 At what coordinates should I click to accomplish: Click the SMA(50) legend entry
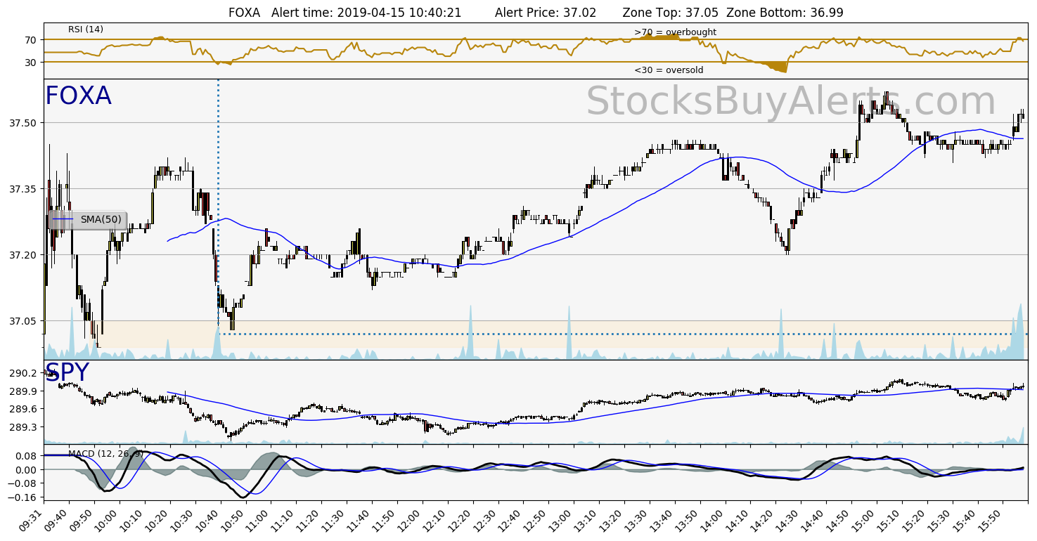pos(88,220)
